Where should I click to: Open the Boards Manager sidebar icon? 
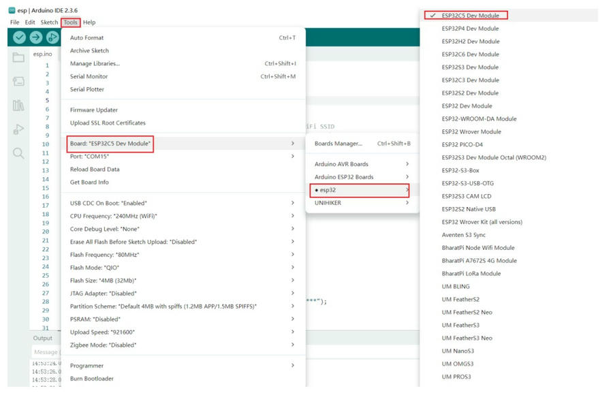pos(18,81)
